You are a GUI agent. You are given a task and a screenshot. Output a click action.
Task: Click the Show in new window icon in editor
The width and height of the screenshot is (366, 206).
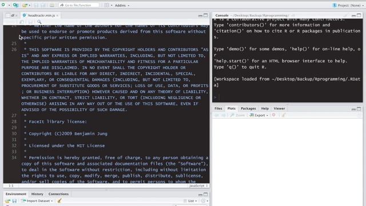[x=22, y=22]
